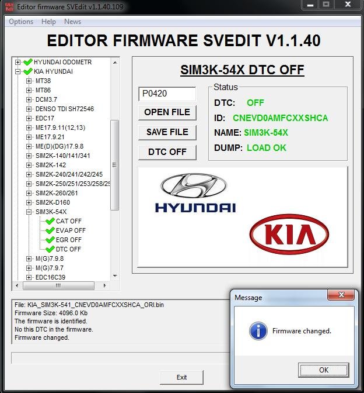Screen dimensions: 364x393
Task: Click green checkmark beside DTC OFF tree item
Action: [50, 249]
